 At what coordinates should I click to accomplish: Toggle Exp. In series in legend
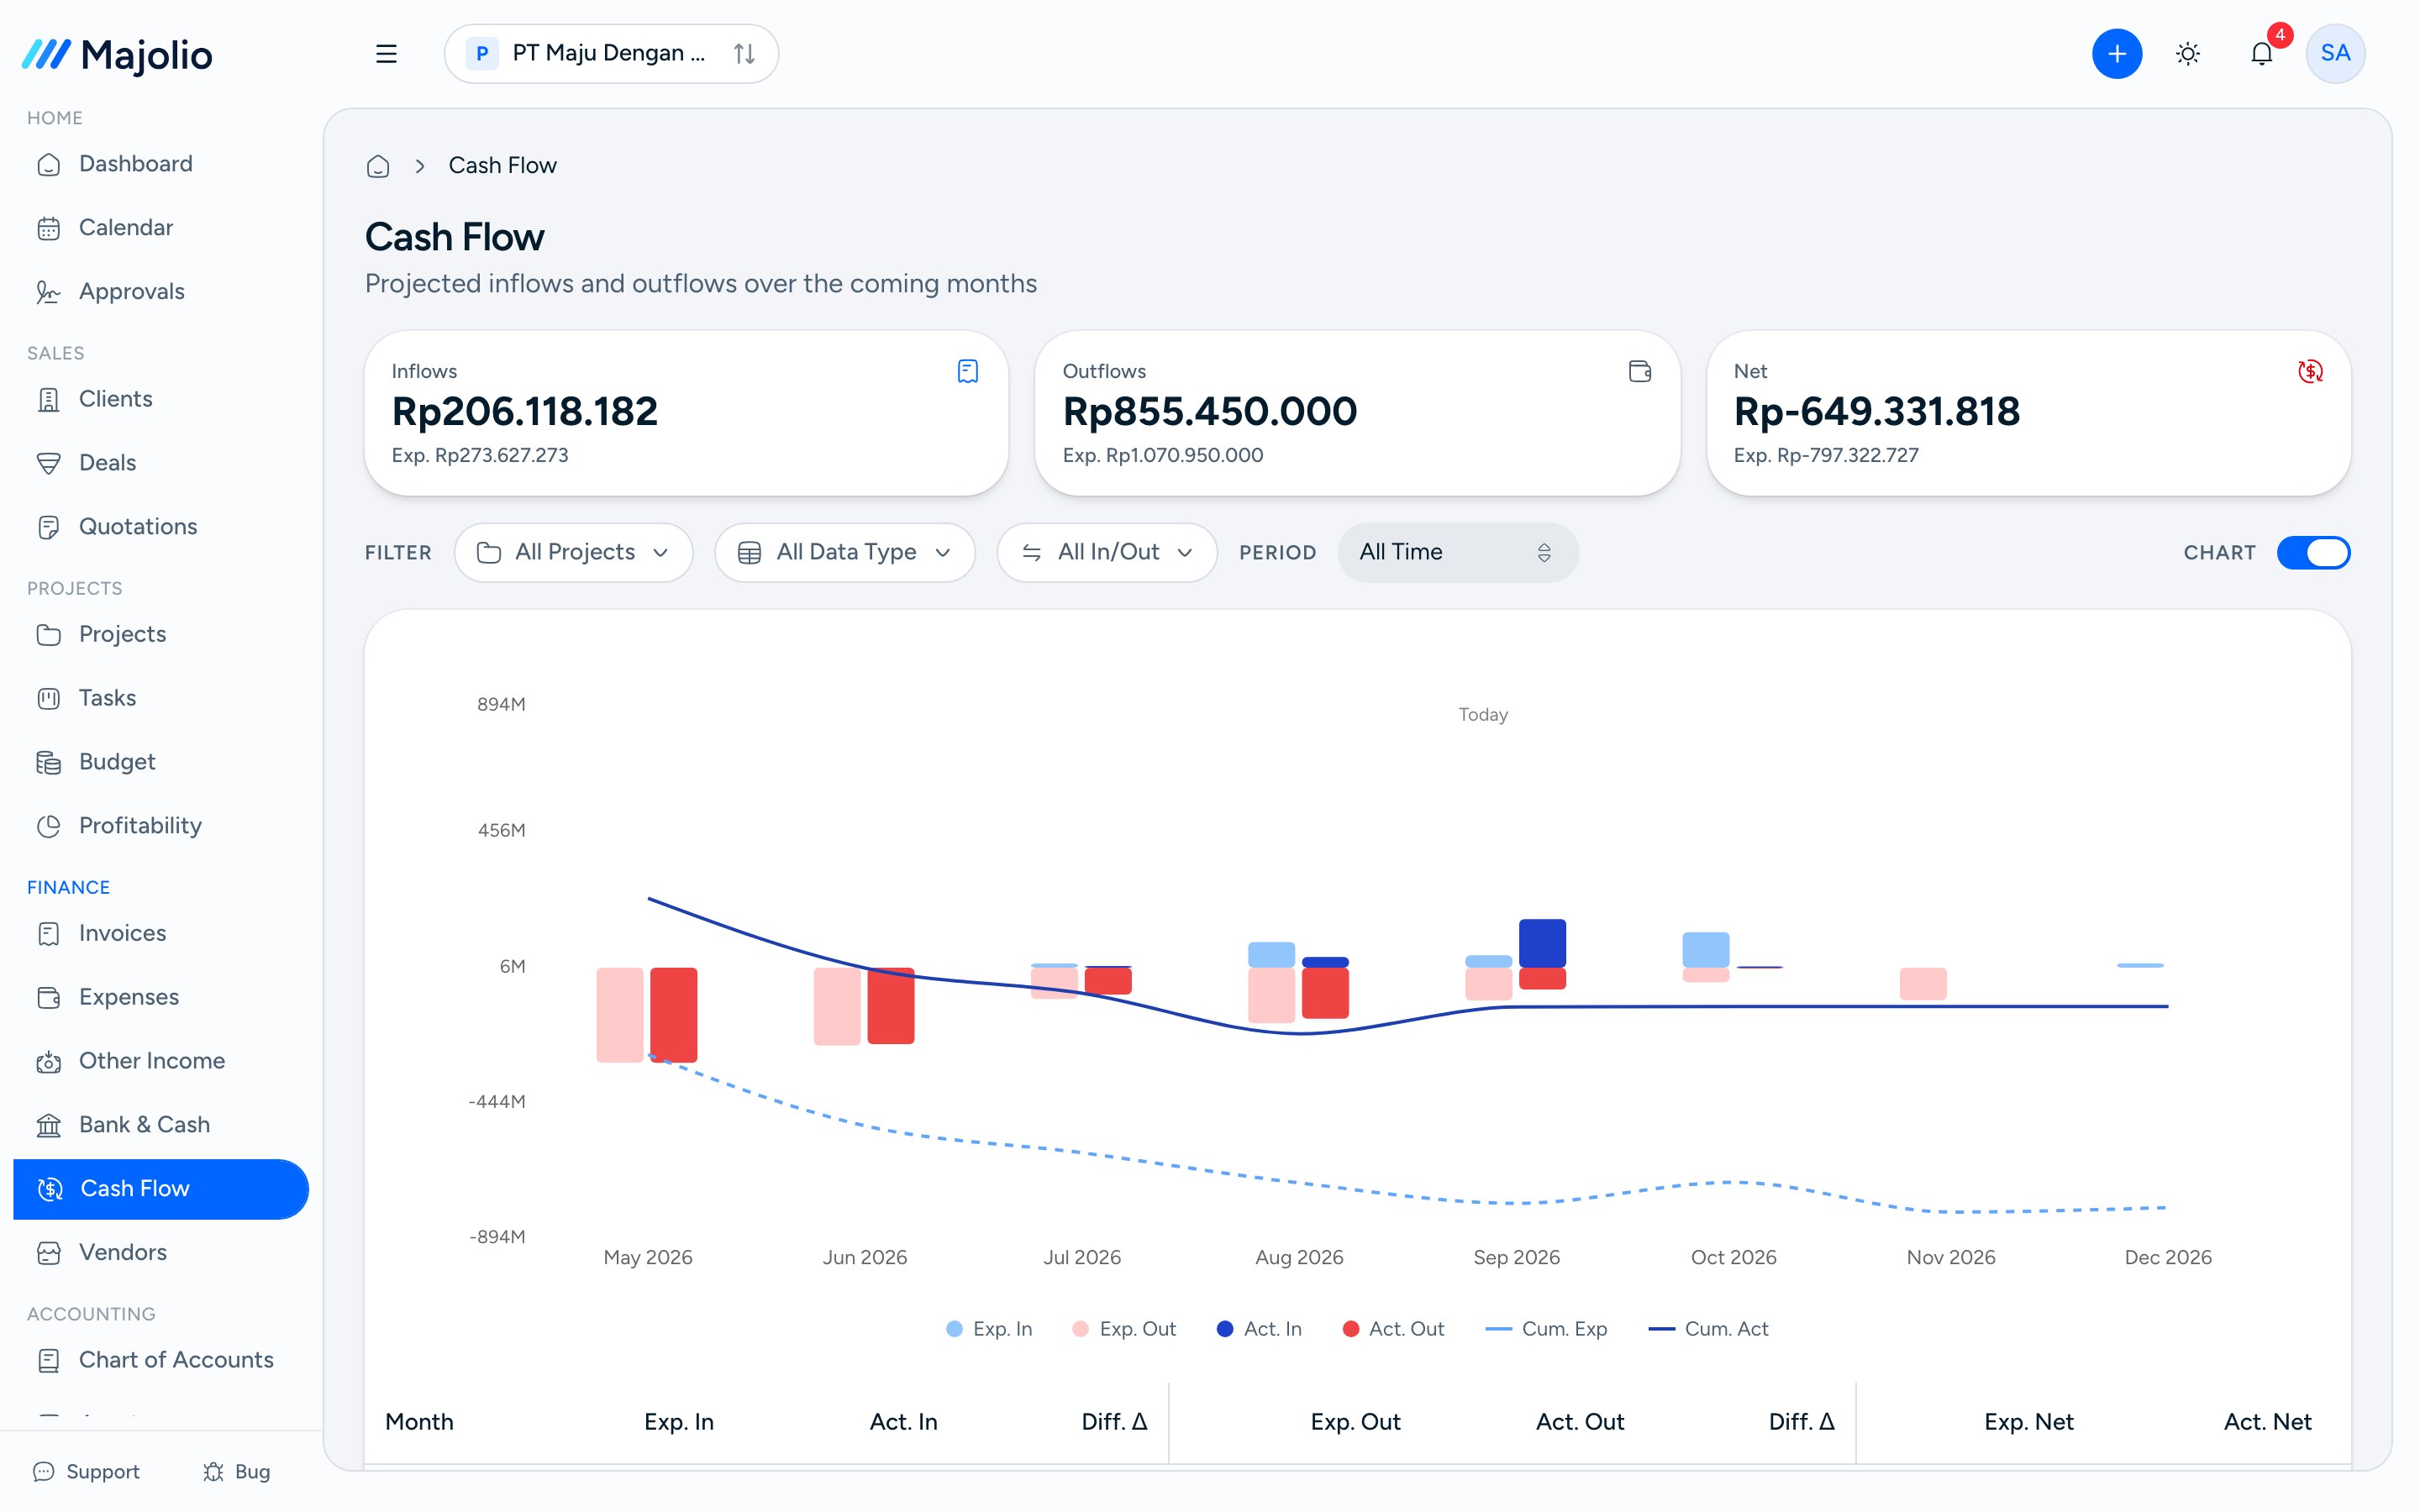(x=989, y=1328)
